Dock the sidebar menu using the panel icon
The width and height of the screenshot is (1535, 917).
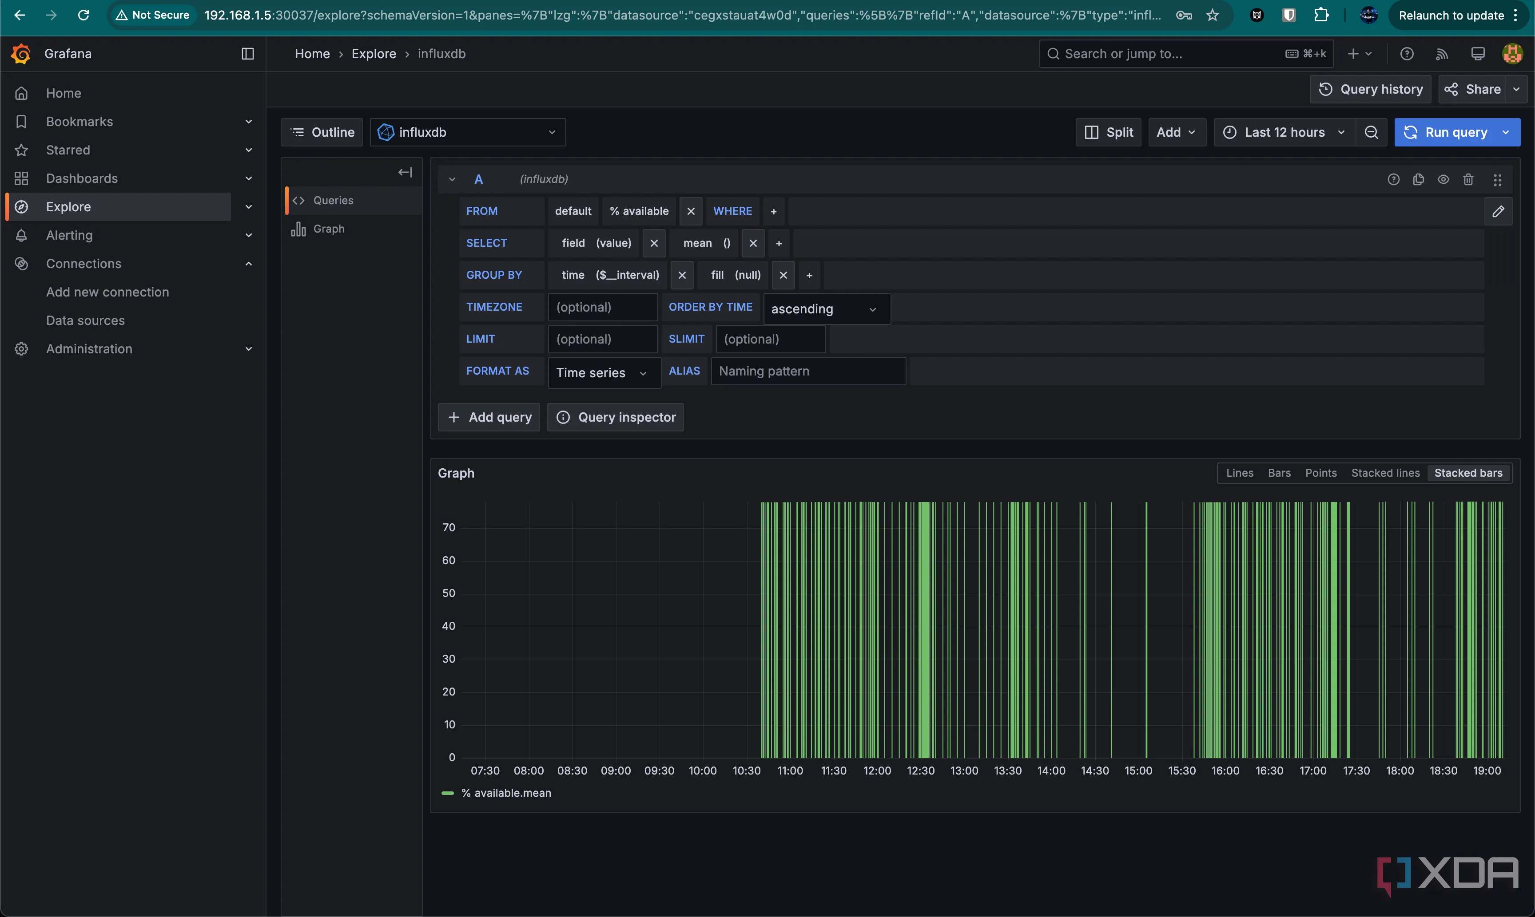point(247,54)
